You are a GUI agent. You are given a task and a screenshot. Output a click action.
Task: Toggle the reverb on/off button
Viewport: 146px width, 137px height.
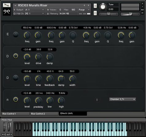(16, 100)
